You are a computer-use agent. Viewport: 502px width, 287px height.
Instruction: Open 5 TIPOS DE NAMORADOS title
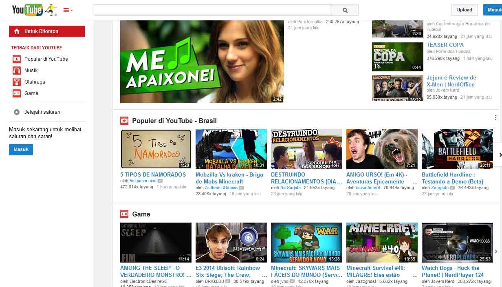point(153,174)
